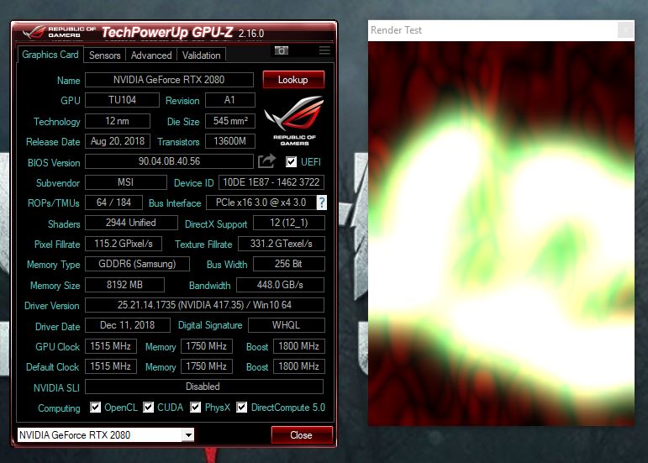Switch to the Advanced tab
648x463 pixels.
(x=151, y=55)
